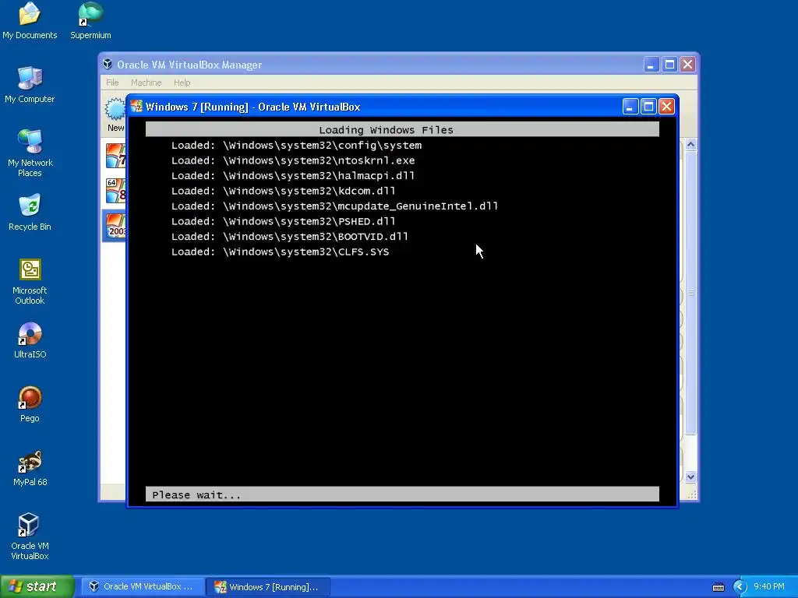Click the 'ntoskrnl.exe' loaded line
The height and width of the screenshot is (598, 798).
pos(293,160)
